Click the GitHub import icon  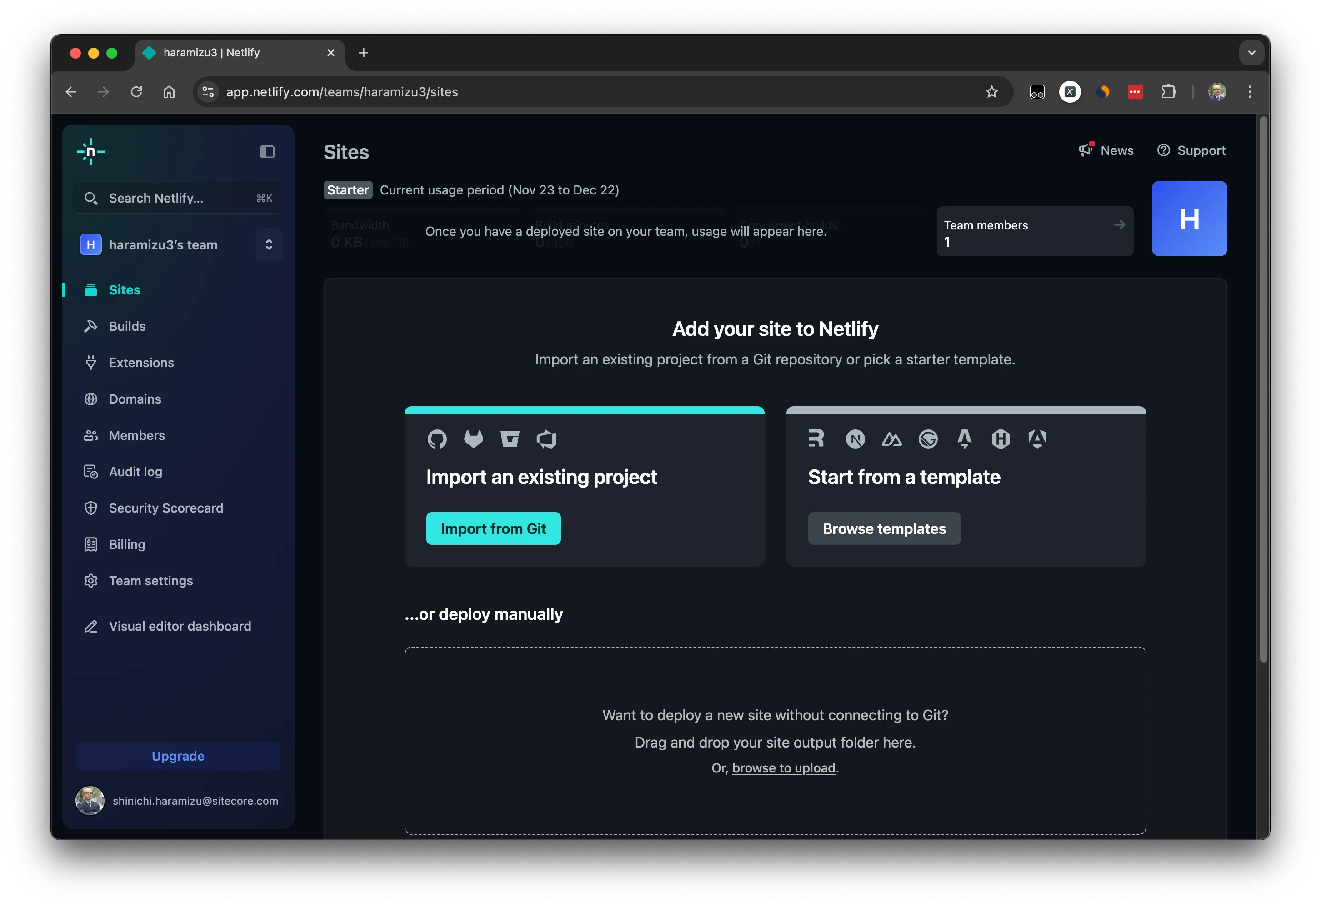click(437, 439)
